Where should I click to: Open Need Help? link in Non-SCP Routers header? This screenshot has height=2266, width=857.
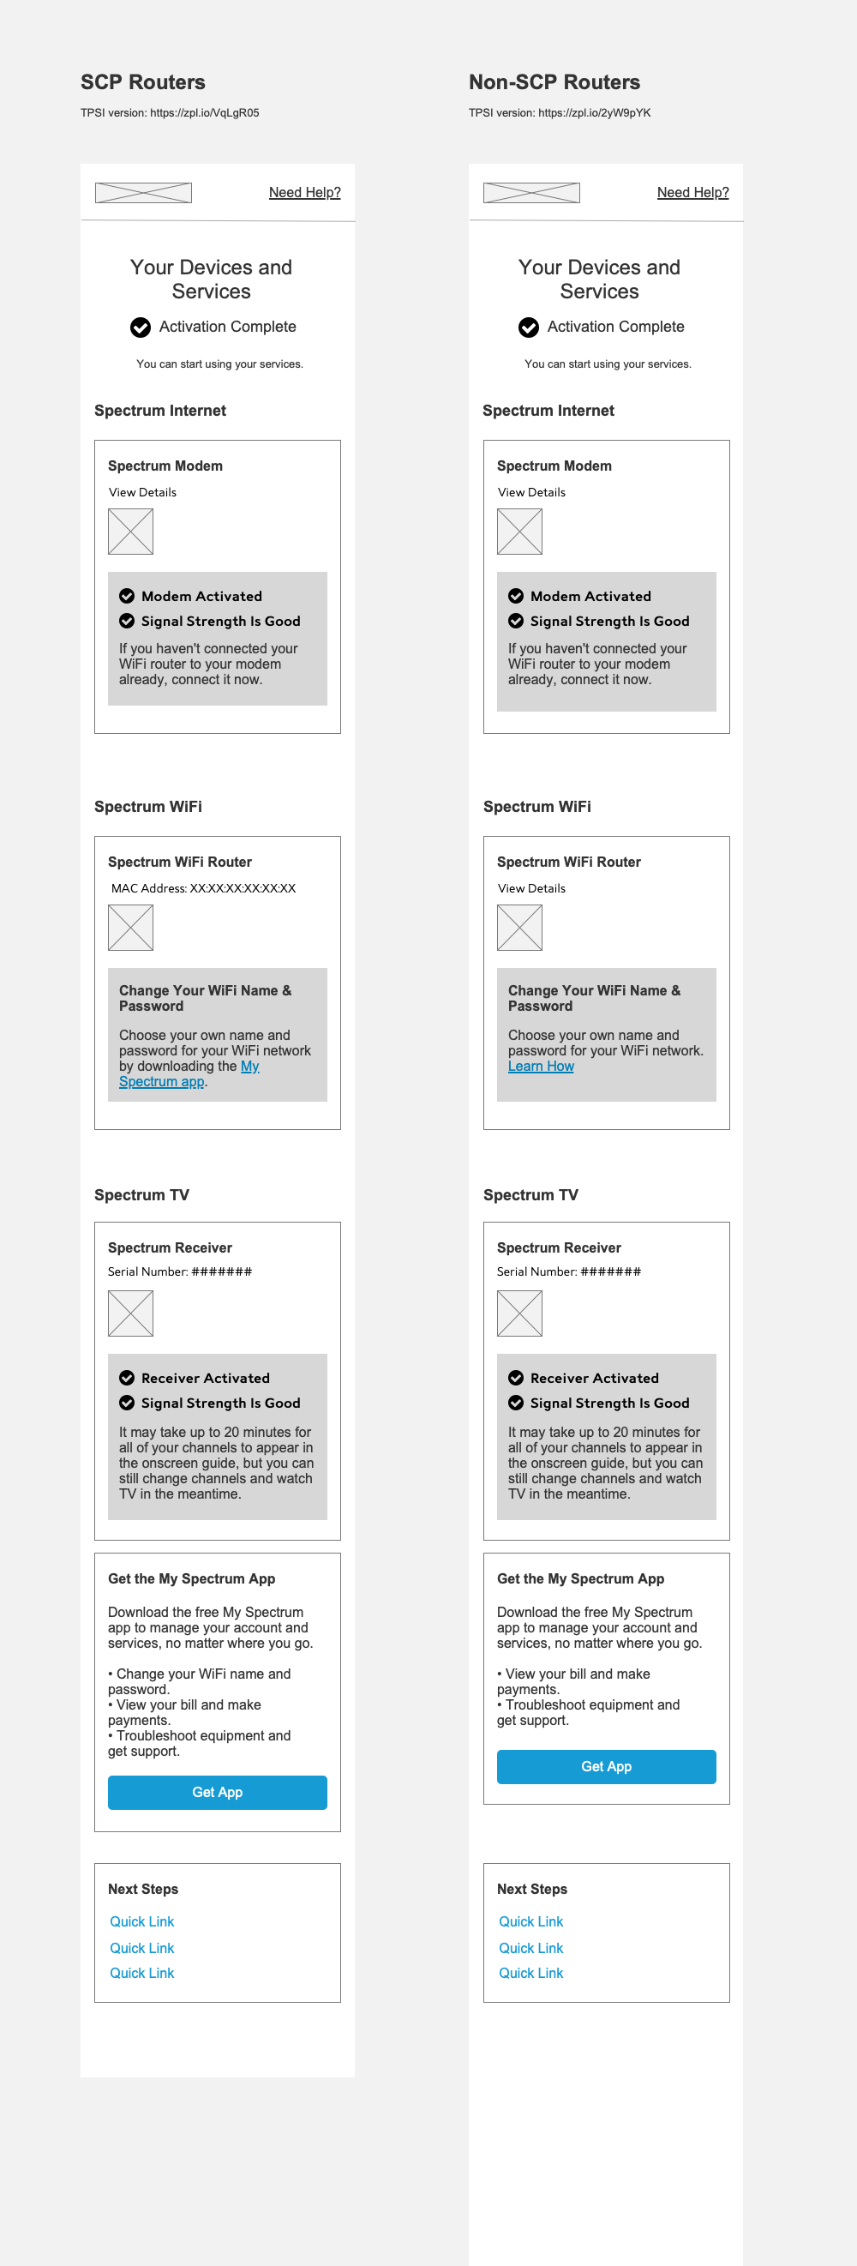[x=692, y=193]
